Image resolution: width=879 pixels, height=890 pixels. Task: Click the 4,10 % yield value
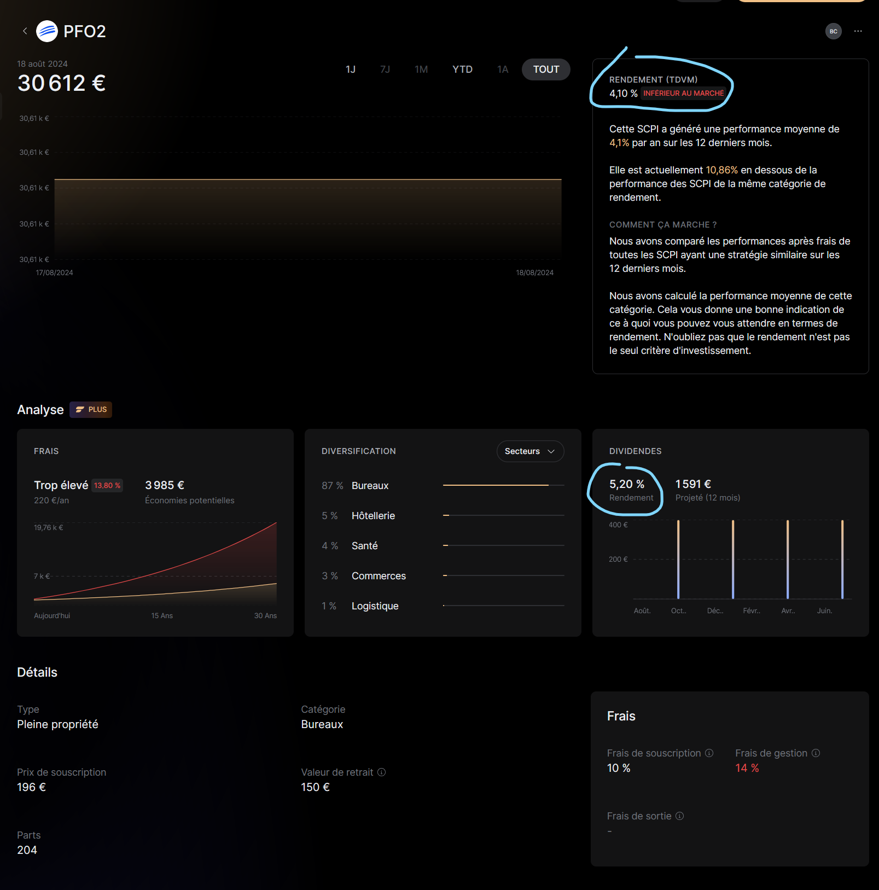[x=623, y=94]
